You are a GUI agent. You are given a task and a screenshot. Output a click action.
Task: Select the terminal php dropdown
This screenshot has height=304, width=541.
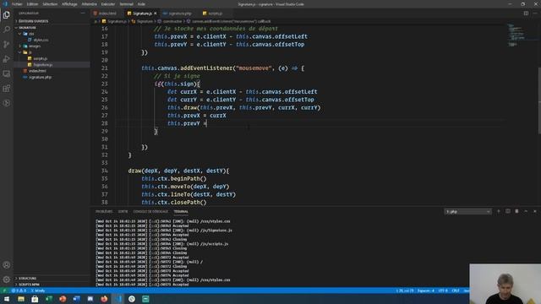(467, 212)
